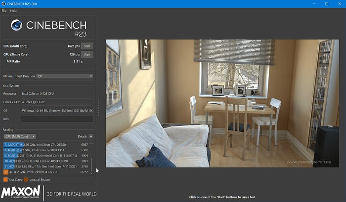
Task: Click the MP Ratio value 3.81 x
Action: coord(78,62)
